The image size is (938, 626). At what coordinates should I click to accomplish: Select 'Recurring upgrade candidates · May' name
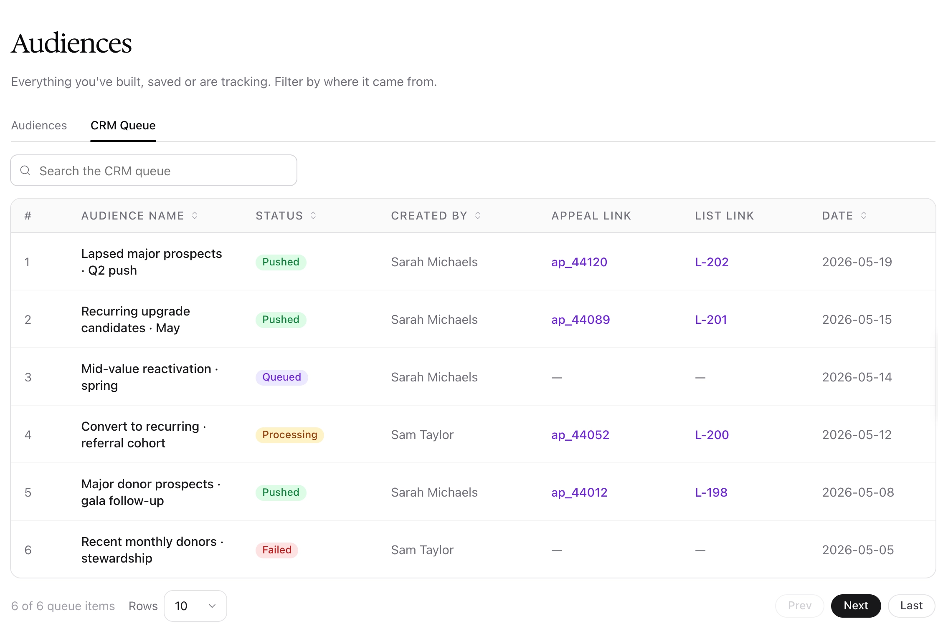(x=136, y=319)
